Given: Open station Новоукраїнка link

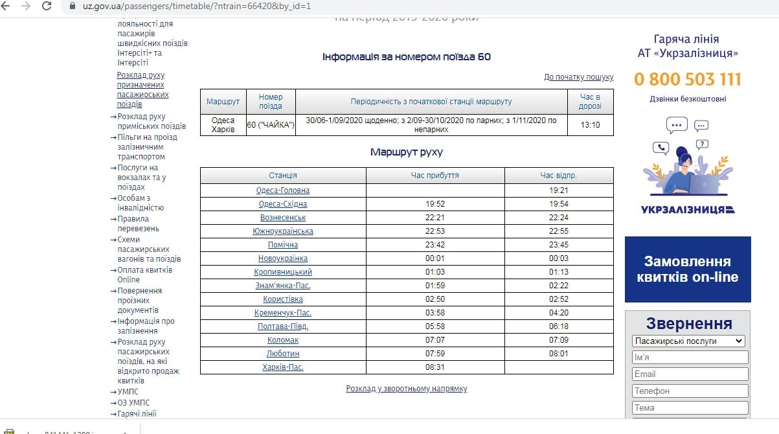Looking at the screenshot, I should click(283, 258).
